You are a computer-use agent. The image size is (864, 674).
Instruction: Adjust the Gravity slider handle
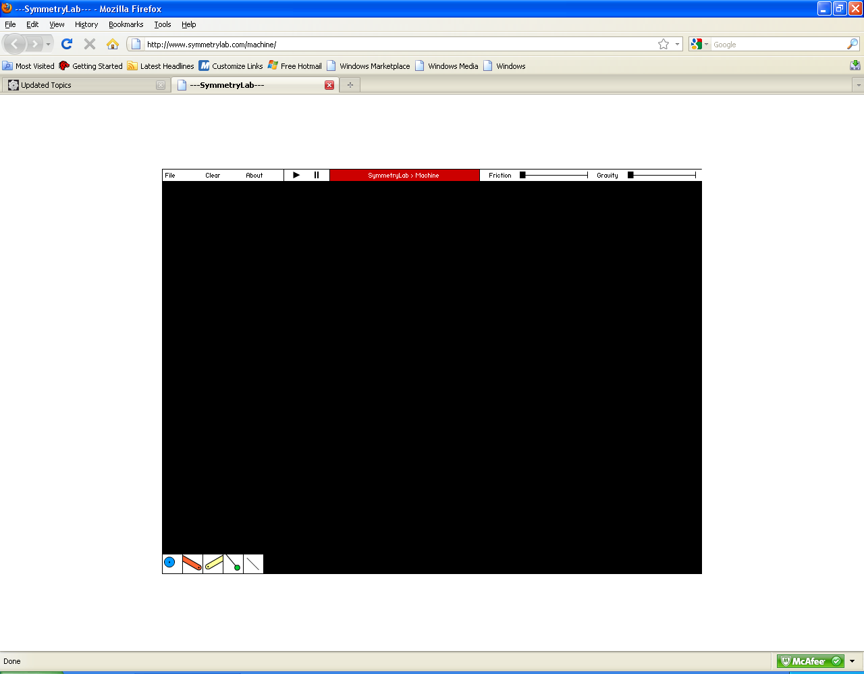coord(630,175)
